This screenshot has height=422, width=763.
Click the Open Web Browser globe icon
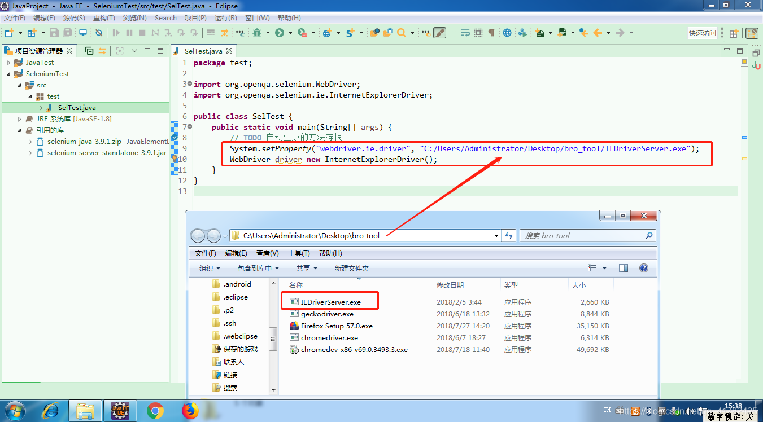(507, 33)
